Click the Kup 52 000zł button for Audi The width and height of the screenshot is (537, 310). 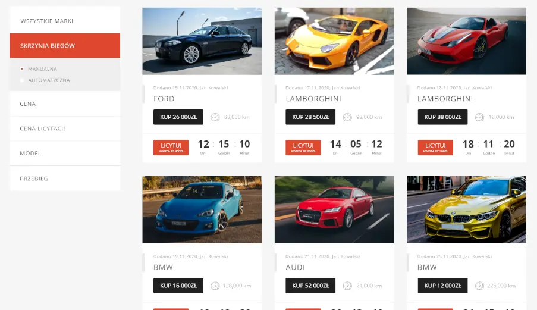coord(310,286)
